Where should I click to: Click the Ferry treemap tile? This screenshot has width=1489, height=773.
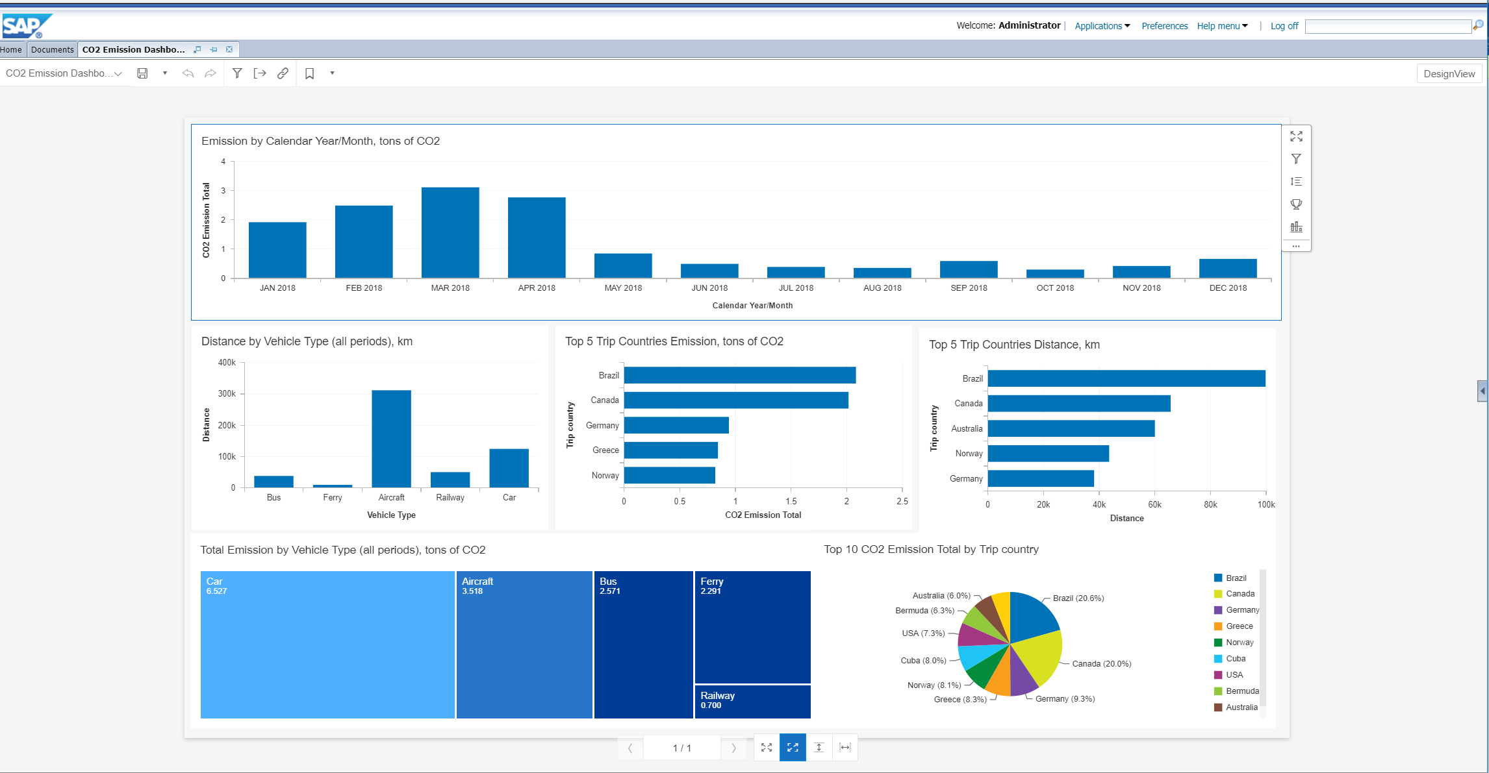(753, 627)
